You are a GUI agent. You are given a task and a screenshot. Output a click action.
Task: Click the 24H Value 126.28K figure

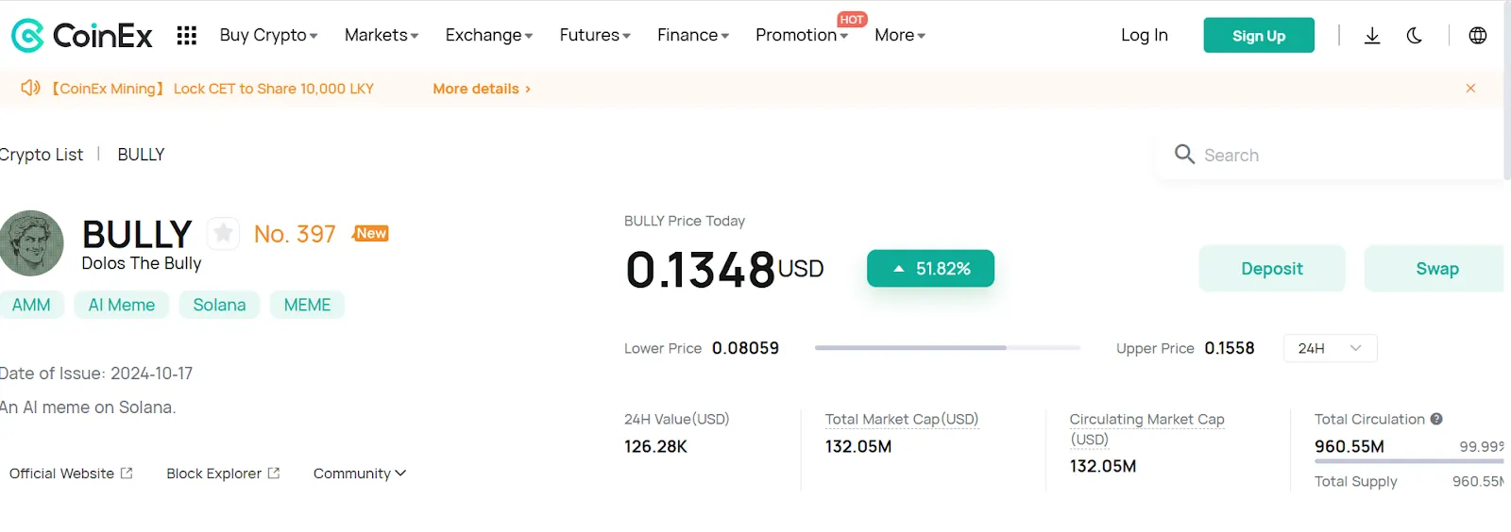coord(655,446)
